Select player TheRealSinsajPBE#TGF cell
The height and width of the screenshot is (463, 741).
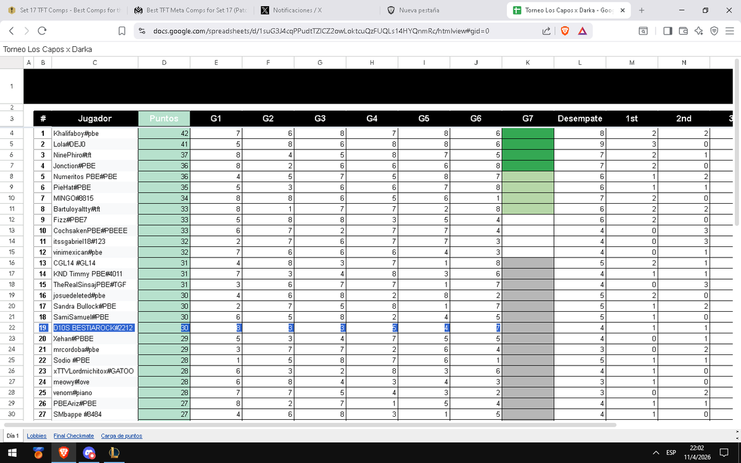click(x=94, y=285)
